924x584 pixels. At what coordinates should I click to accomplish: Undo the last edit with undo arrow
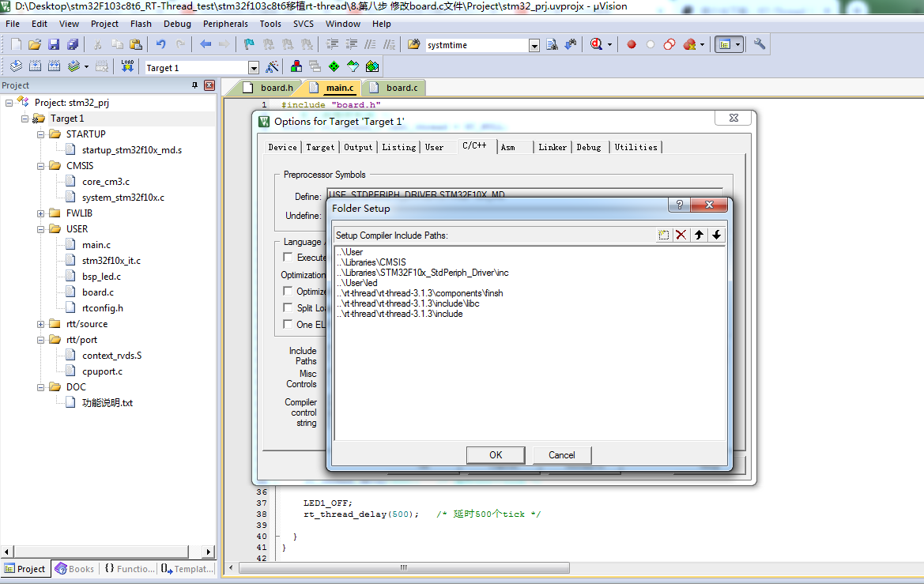point(161,44)
